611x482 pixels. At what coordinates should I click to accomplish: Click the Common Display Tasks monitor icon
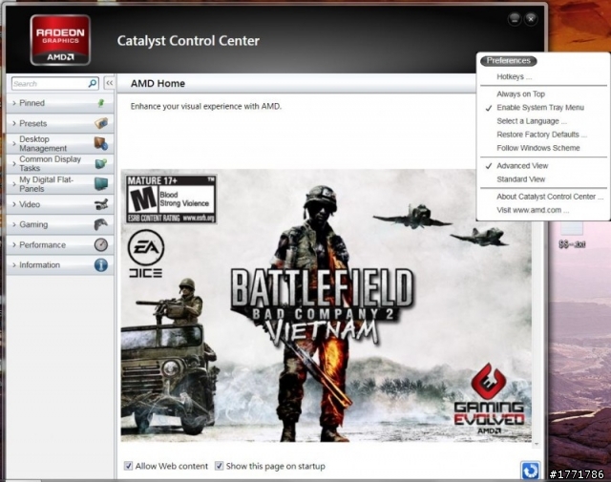point(101,163)
